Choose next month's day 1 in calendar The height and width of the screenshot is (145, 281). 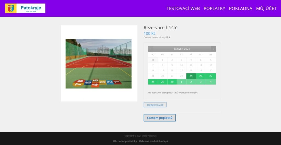[x=181, y=82]
